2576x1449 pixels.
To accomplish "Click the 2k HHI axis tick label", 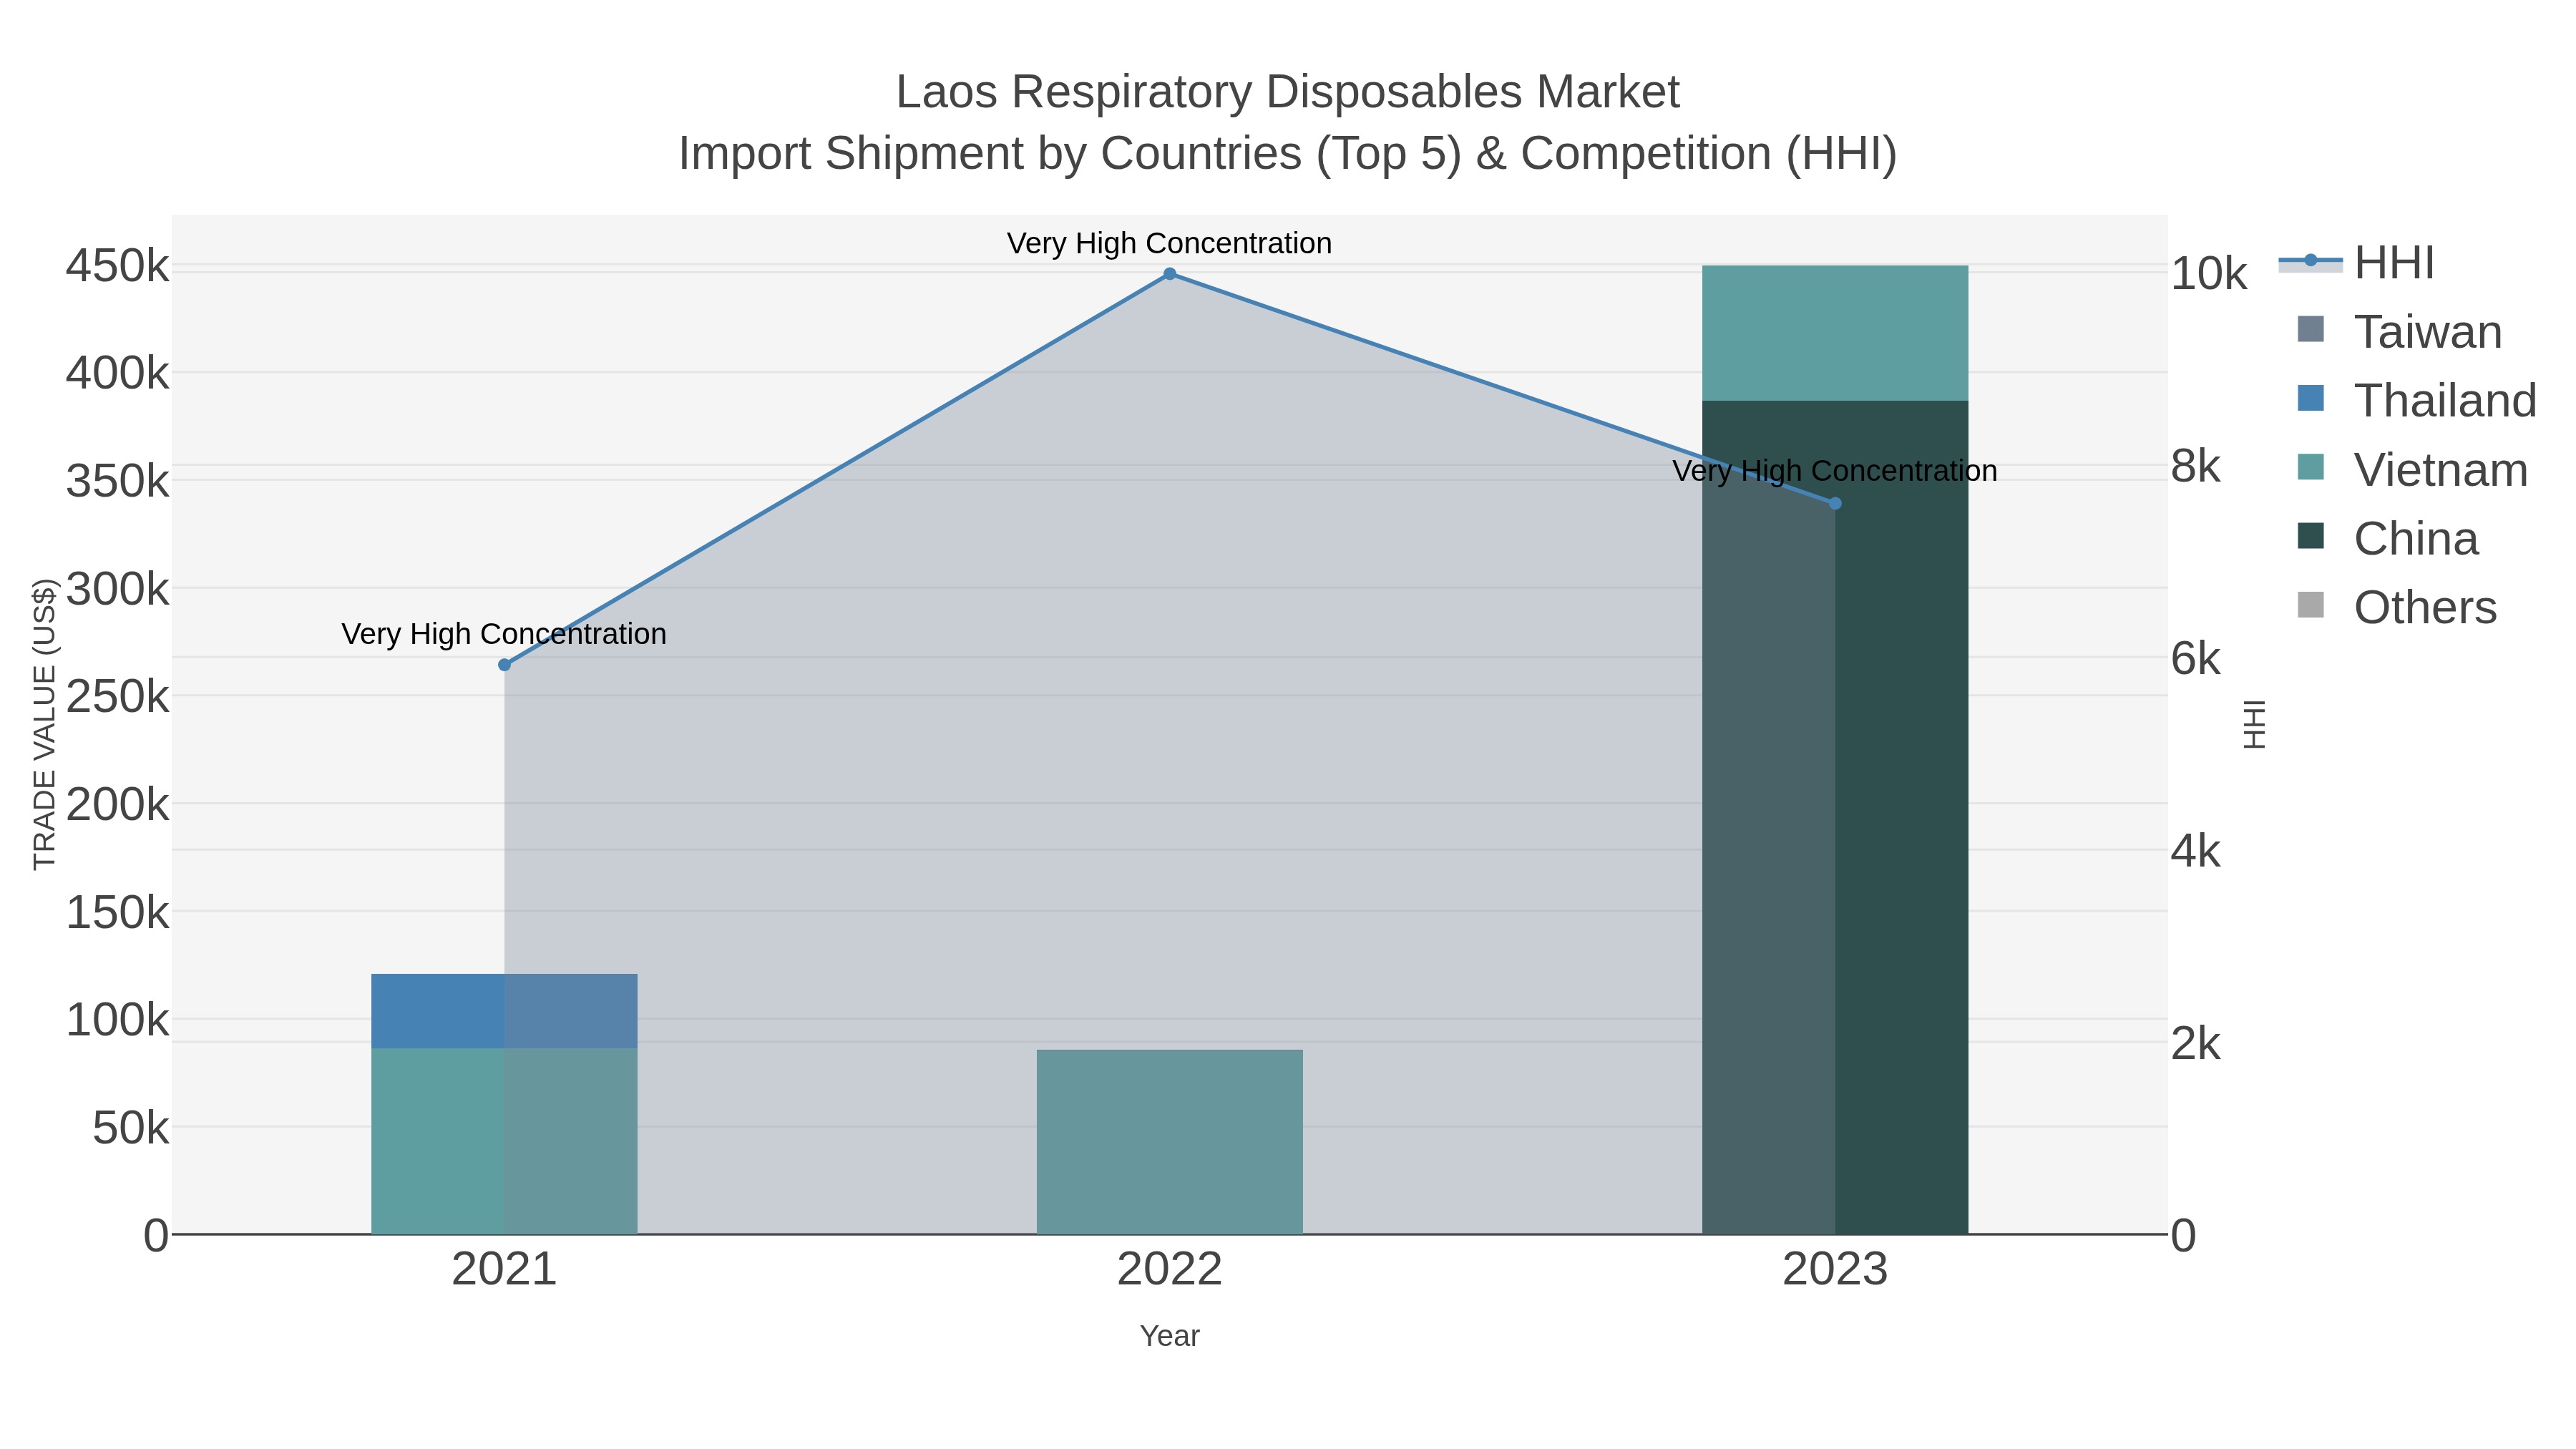I will click(x=2196, y=1044).
